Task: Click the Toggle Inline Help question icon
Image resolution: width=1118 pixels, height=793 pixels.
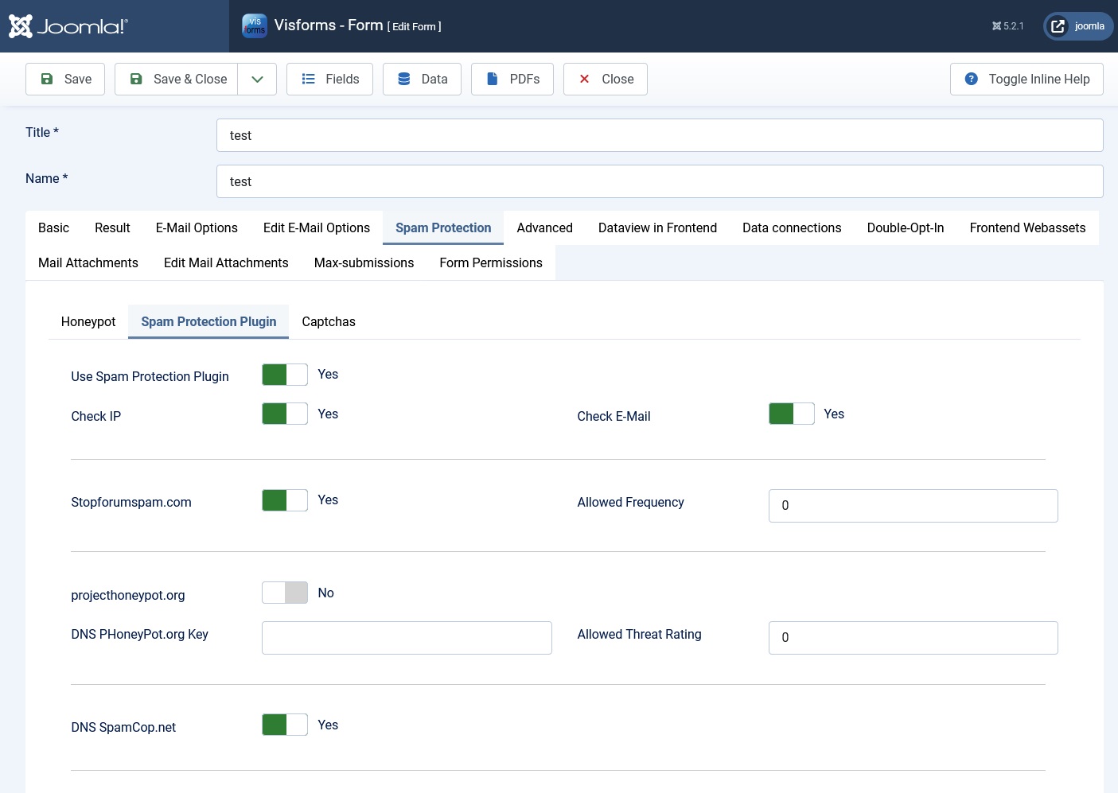Action: pyautogui.click(x=971, y=79)
